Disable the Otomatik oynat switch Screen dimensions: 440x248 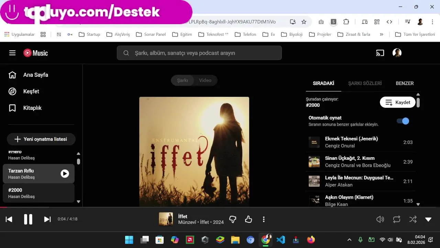pyautogui.click(x=403, y=121)
